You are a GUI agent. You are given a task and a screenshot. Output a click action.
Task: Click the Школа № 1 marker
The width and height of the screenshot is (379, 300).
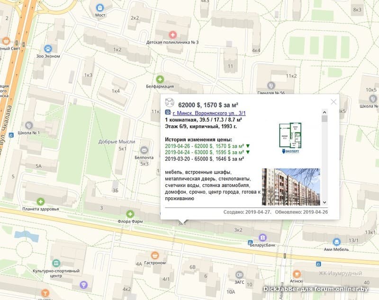tap(29, 125)
